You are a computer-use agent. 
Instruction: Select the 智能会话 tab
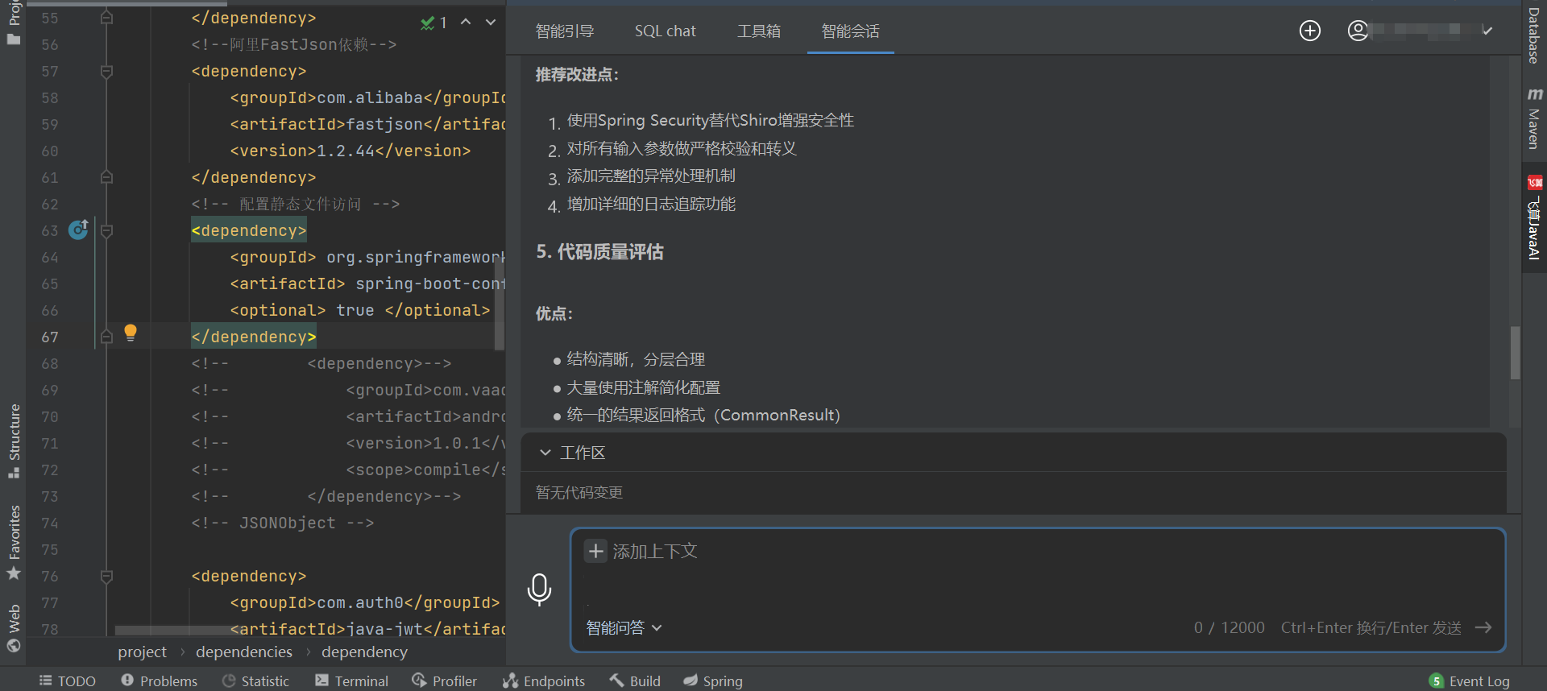(850, 31)
